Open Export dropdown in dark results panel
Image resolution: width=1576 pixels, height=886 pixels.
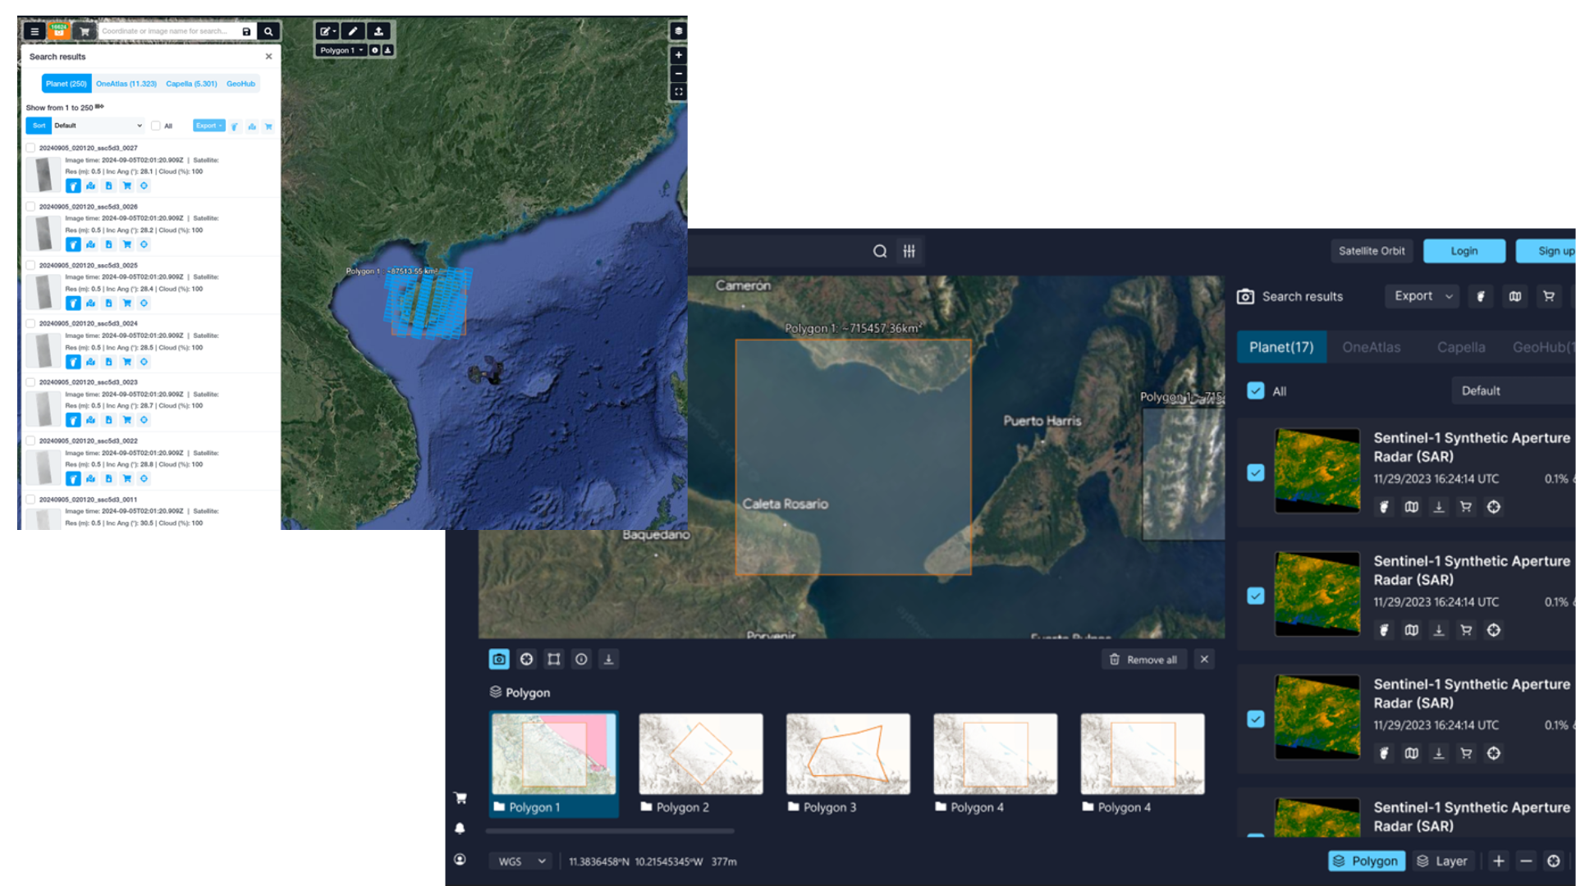tap(1423, 296)
